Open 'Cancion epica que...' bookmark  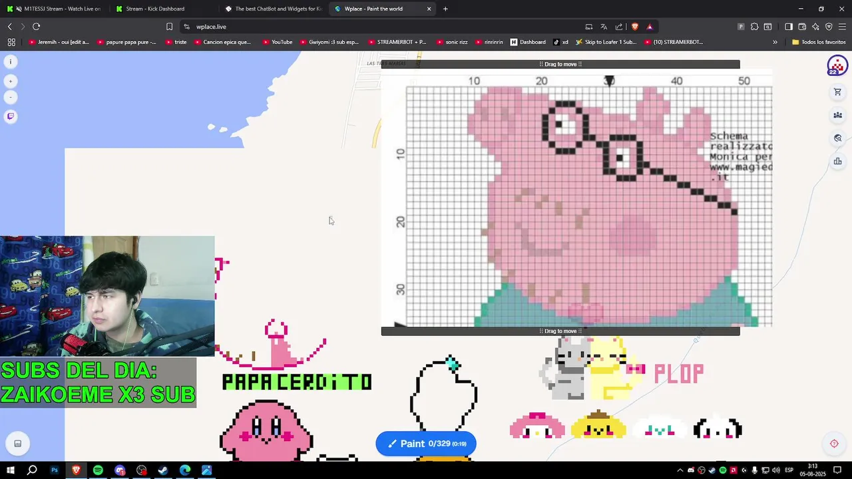(222, 42)
